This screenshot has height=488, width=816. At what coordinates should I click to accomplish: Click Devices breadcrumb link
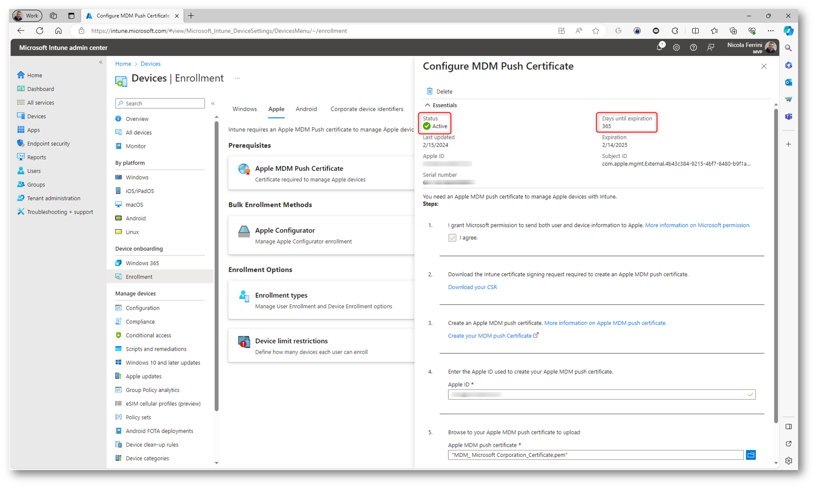(x=151, y=64)
